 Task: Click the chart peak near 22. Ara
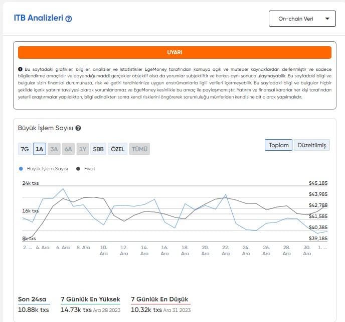pos(226,194)
